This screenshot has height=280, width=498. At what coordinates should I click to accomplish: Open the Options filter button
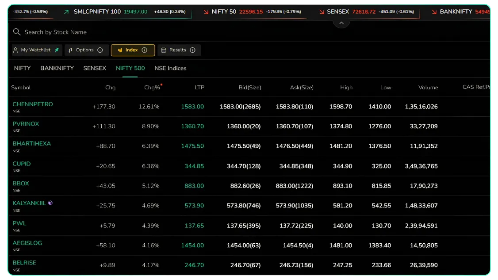86,50
